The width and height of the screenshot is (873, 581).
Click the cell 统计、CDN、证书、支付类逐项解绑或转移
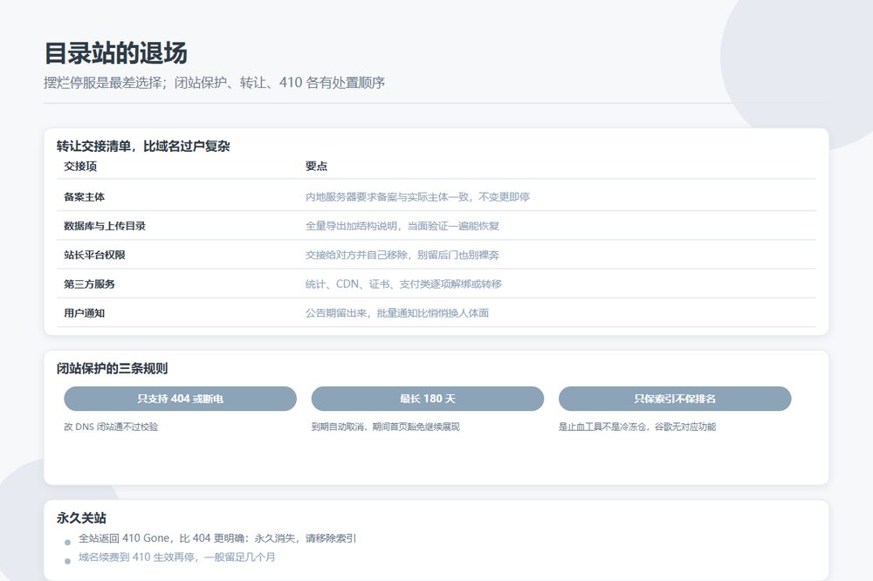click(403, 284)
